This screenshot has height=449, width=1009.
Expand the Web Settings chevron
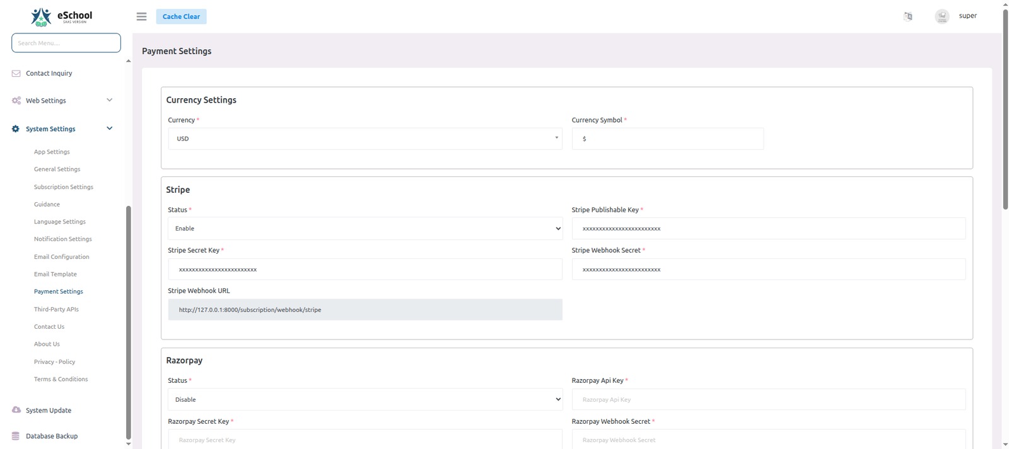click(x=109, y=100)
